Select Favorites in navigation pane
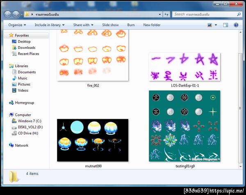Image resolution: width=246 pixels, height=195 pixels. point(22,35)
